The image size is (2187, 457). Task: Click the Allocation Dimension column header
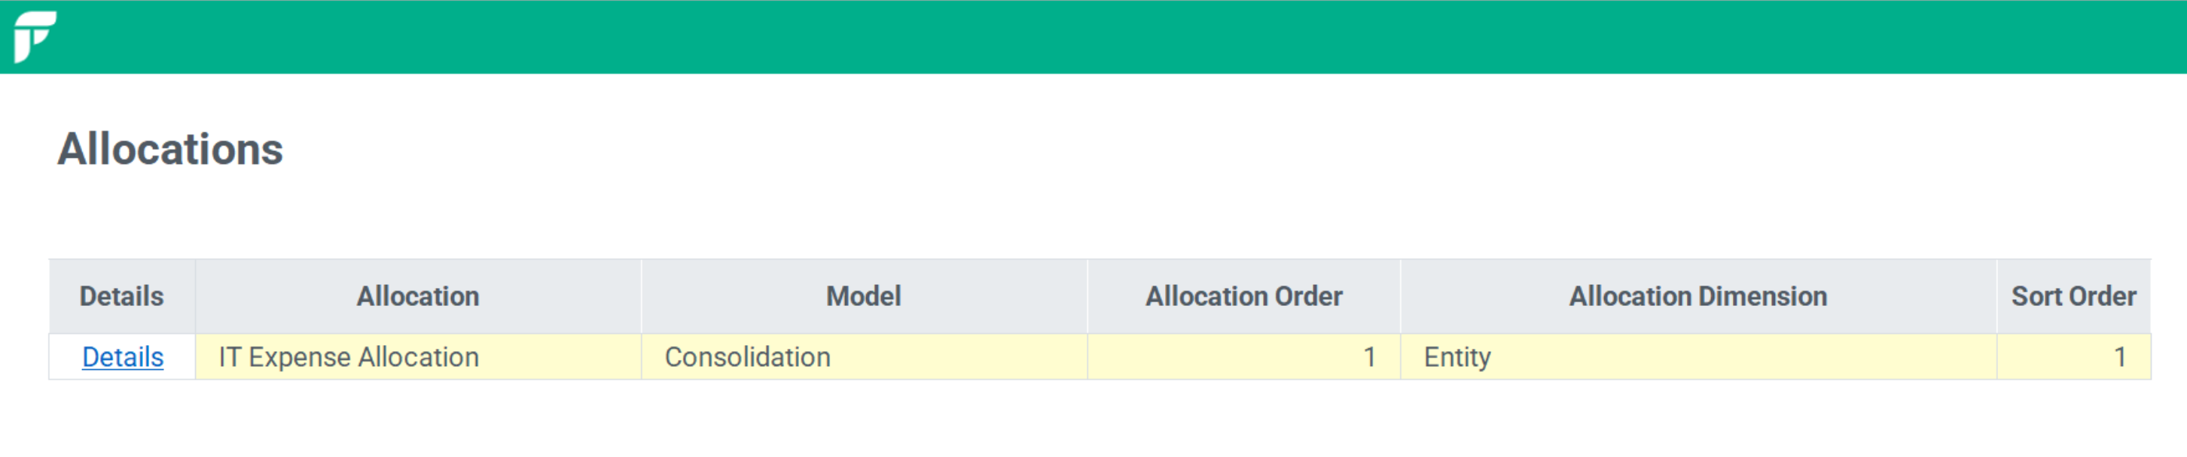1698,296
